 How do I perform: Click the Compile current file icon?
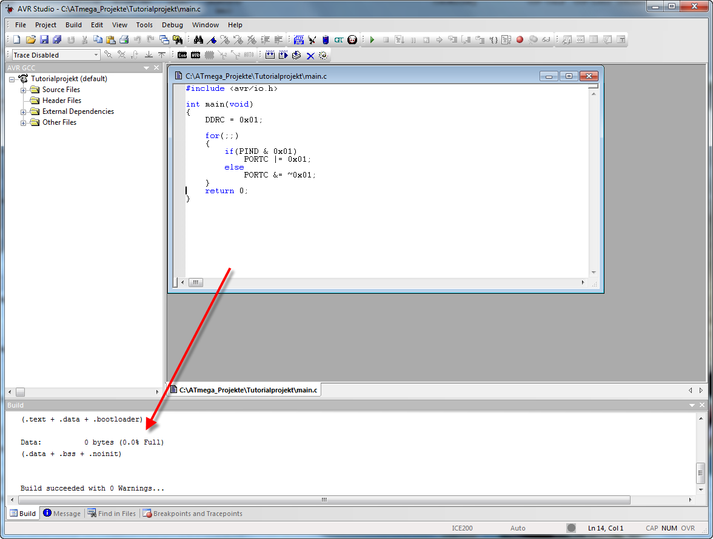pos(296,55)
